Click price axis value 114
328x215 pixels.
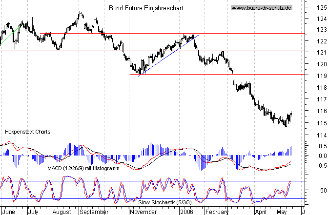click(x=322, y=136)
